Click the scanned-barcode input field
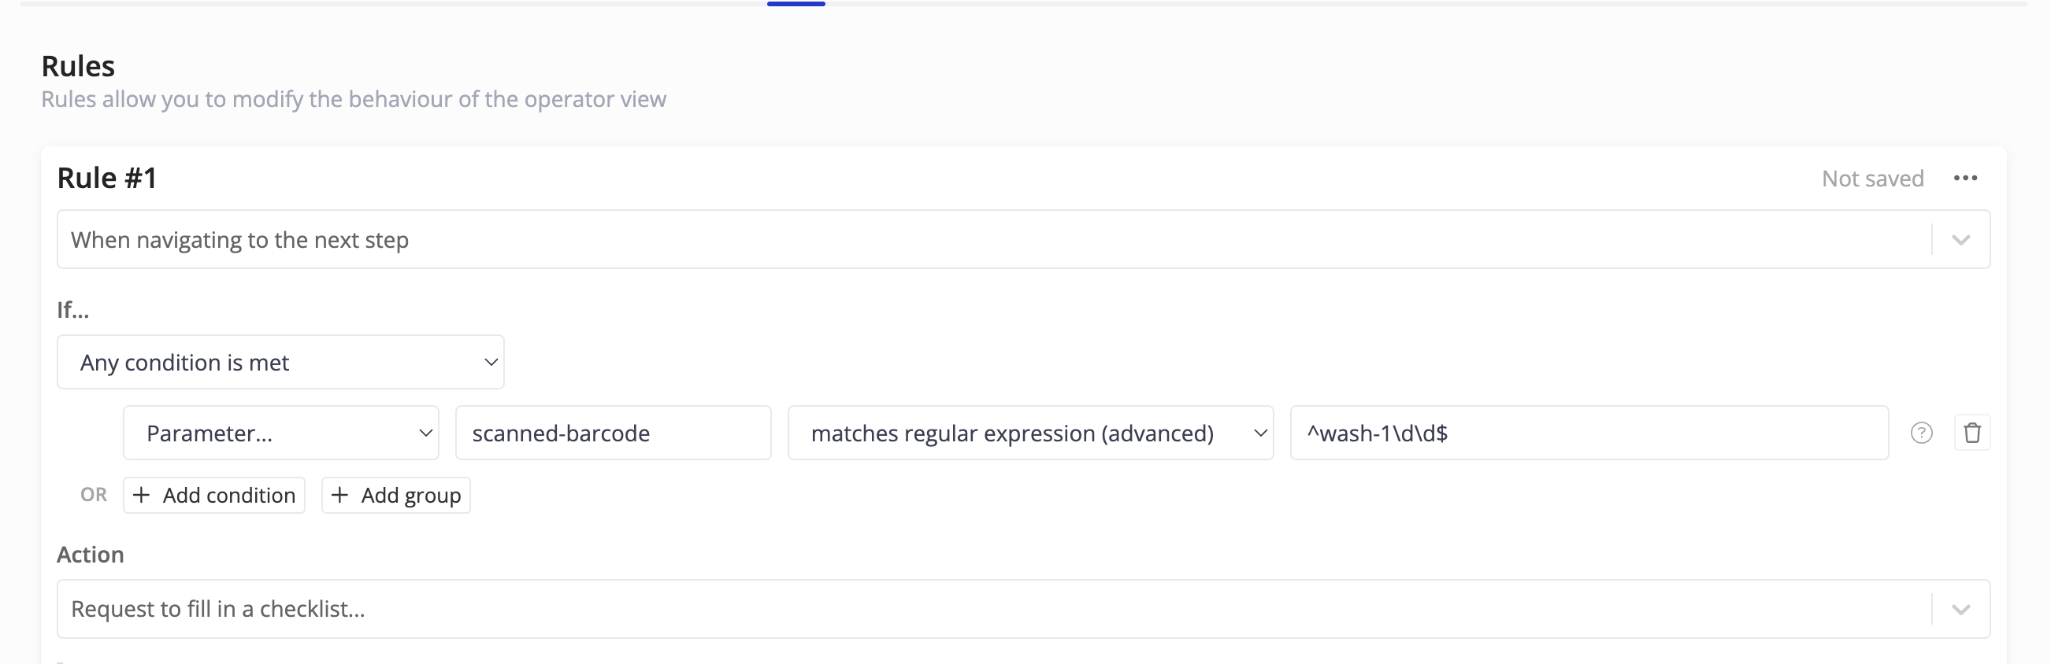Screen dimensions: 2051x664 pyautogui.click(x=613, y=433)
